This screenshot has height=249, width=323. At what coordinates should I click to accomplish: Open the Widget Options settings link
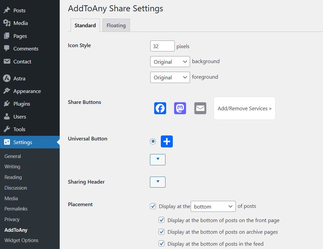pos(21,240)
